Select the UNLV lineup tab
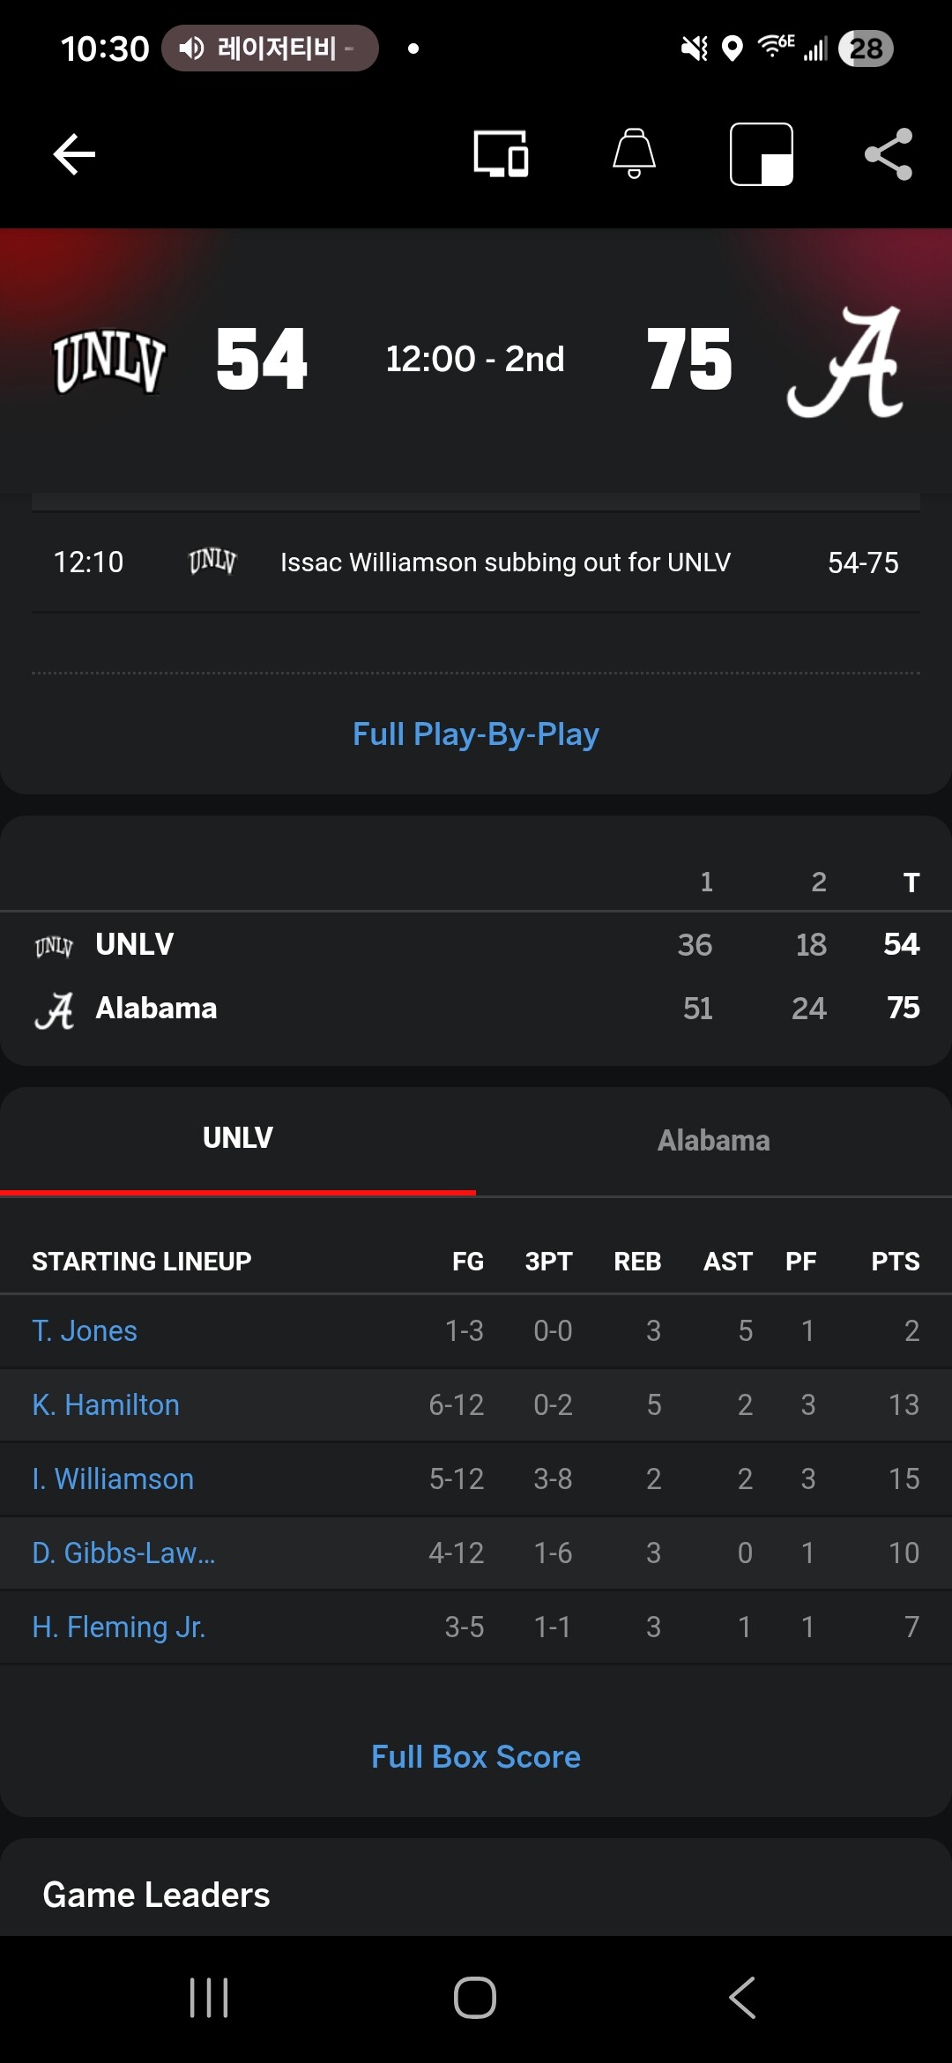Screen dimensions: 952x2063 coord(238,1138)
